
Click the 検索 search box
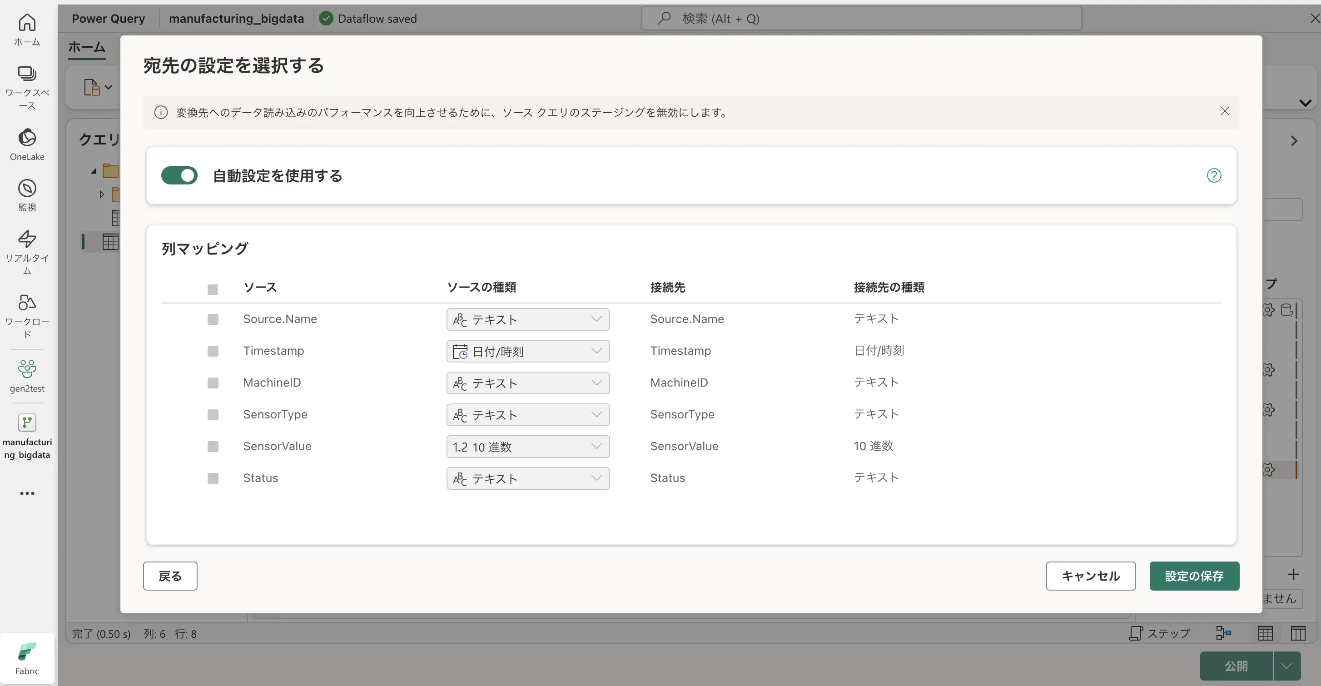tap(862, 19)
